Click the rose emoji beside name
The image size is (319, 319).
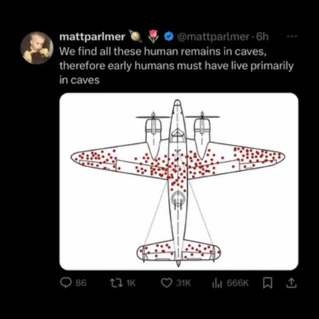(x=153, y=36)
